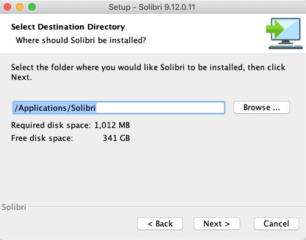Click the 341 GB free space value
Screen dimensions: 306x240
116,138
